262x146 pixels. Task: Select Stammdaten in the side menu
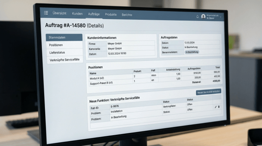pos(64,37)
